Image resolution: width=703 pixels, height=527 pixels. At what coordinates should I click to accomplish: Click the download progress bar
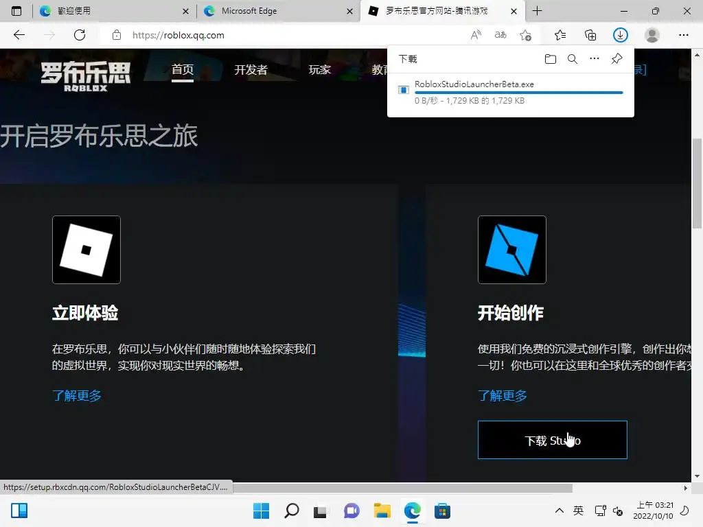(x=519, y=93)
